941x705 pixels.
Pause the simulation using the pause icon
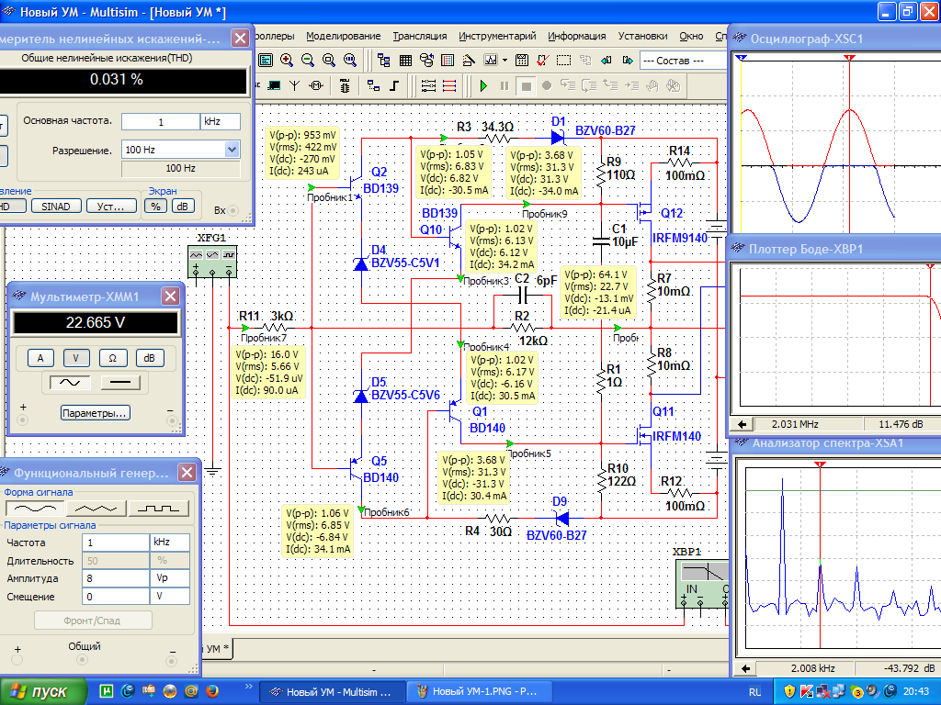coord(505,85)
